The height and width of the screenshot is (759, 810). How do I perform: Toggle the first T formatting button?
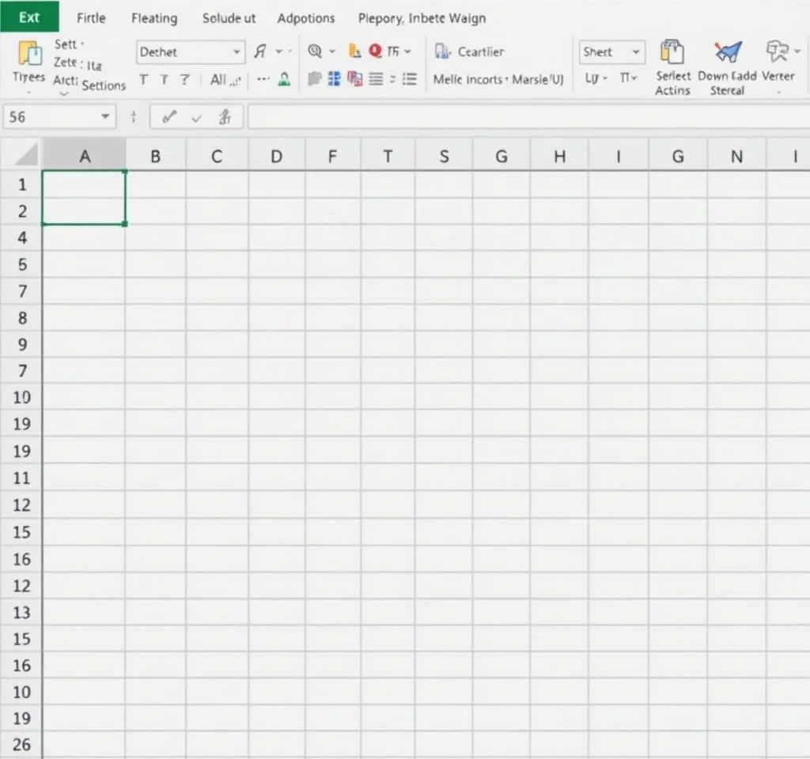pos(143,79)
